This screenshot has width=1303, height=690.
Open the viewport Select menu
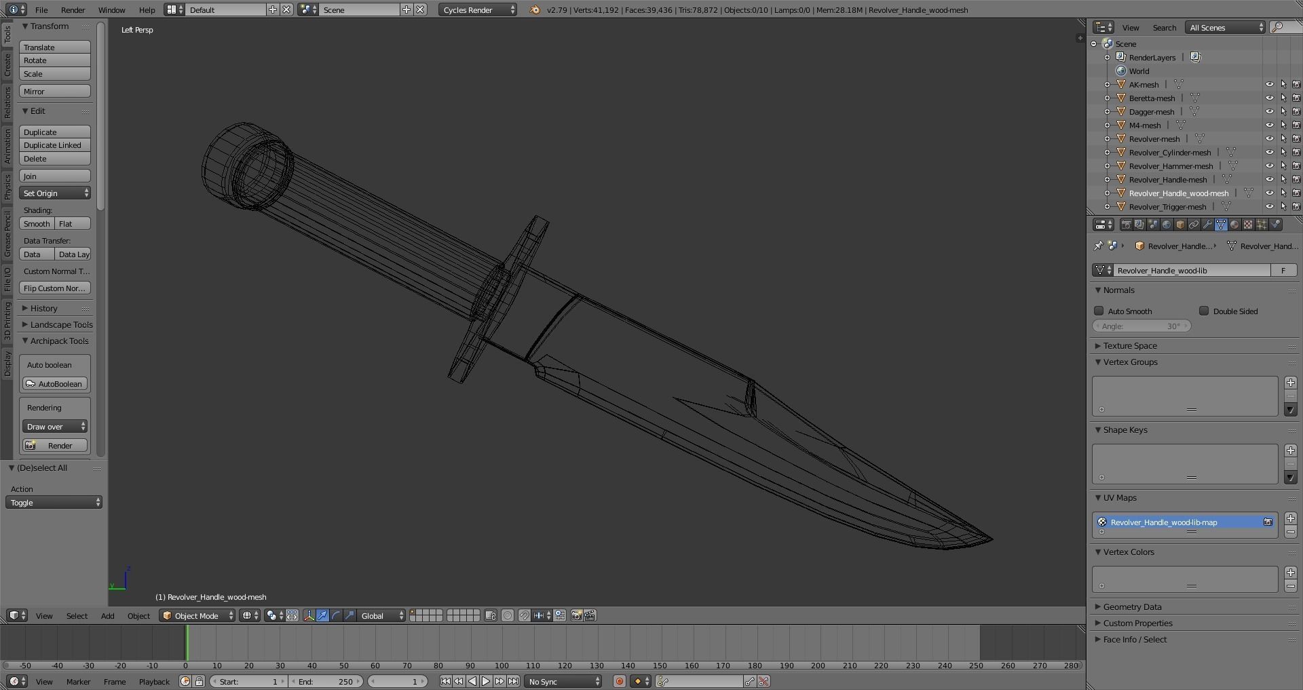coord(77,615)
